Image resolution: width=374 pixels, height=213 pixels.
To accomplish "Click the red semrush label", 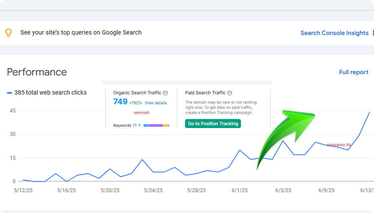I will pyautogui.click(x=141, y=113).
